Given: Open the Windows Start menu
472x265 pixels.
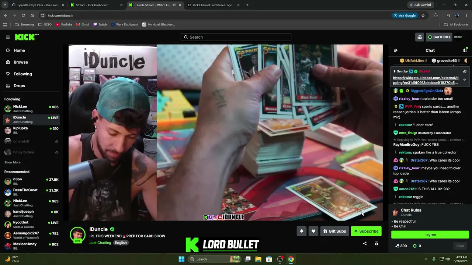Looking at the screenshot, I should (x=181, y=259).
